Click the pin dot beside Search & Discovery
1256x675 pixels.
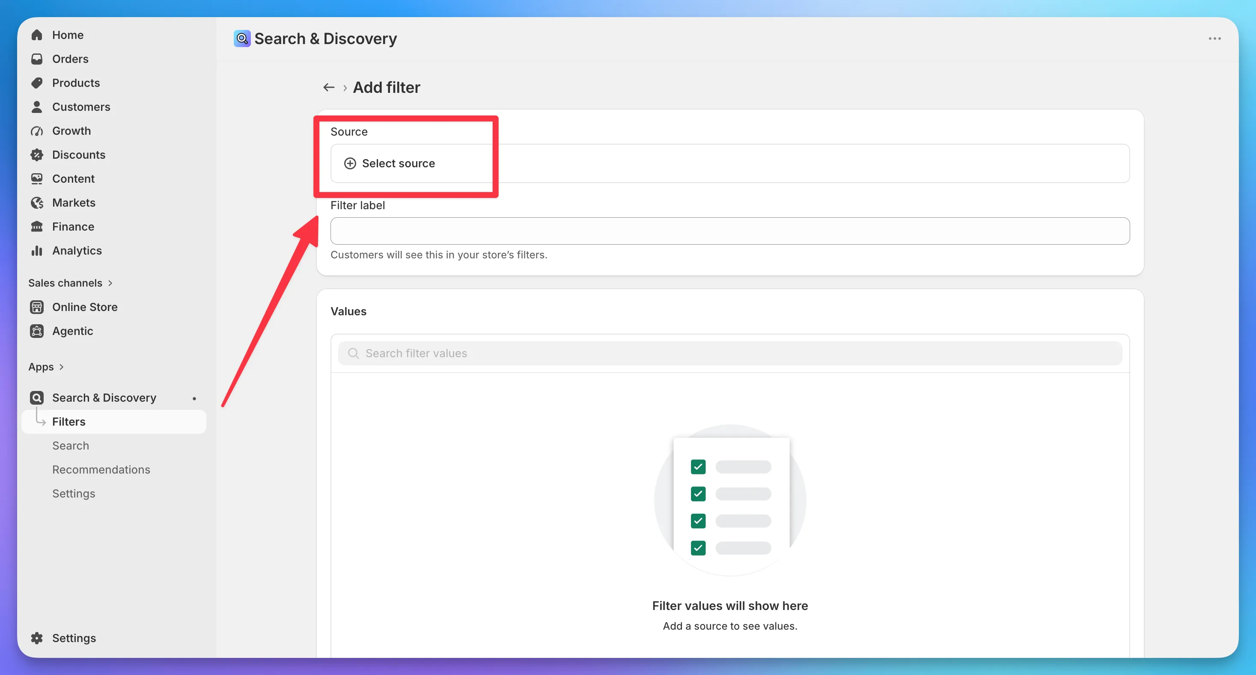pos(194,398)
